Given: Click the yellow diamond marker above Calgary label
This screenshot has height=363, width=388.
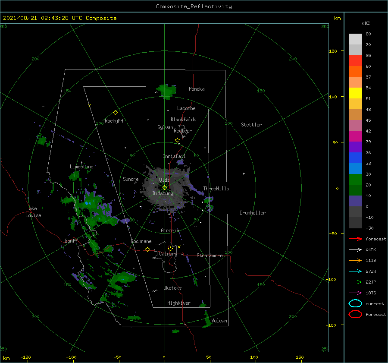Looking at the screenshot, I should 170,249.
